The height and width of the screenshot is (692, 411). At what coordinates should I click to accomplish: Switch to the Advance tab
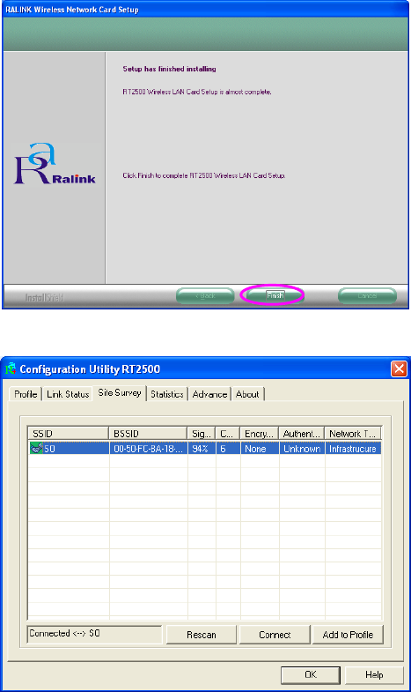tap(209, 394)
